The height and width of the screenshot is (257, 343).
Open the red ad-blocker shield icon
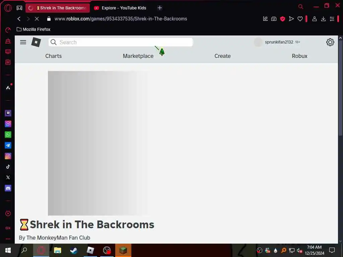[x=283, y=19]
